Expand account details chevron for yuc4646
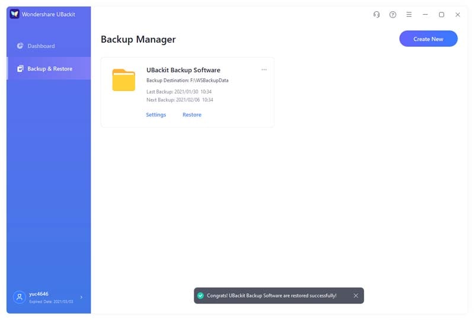 pos(81,297)
